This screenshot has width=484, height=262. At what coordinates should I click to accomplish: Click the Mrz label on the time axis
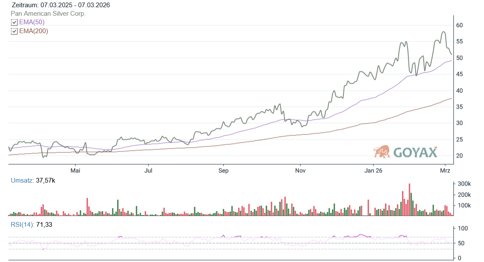click(x=445, y=171)
